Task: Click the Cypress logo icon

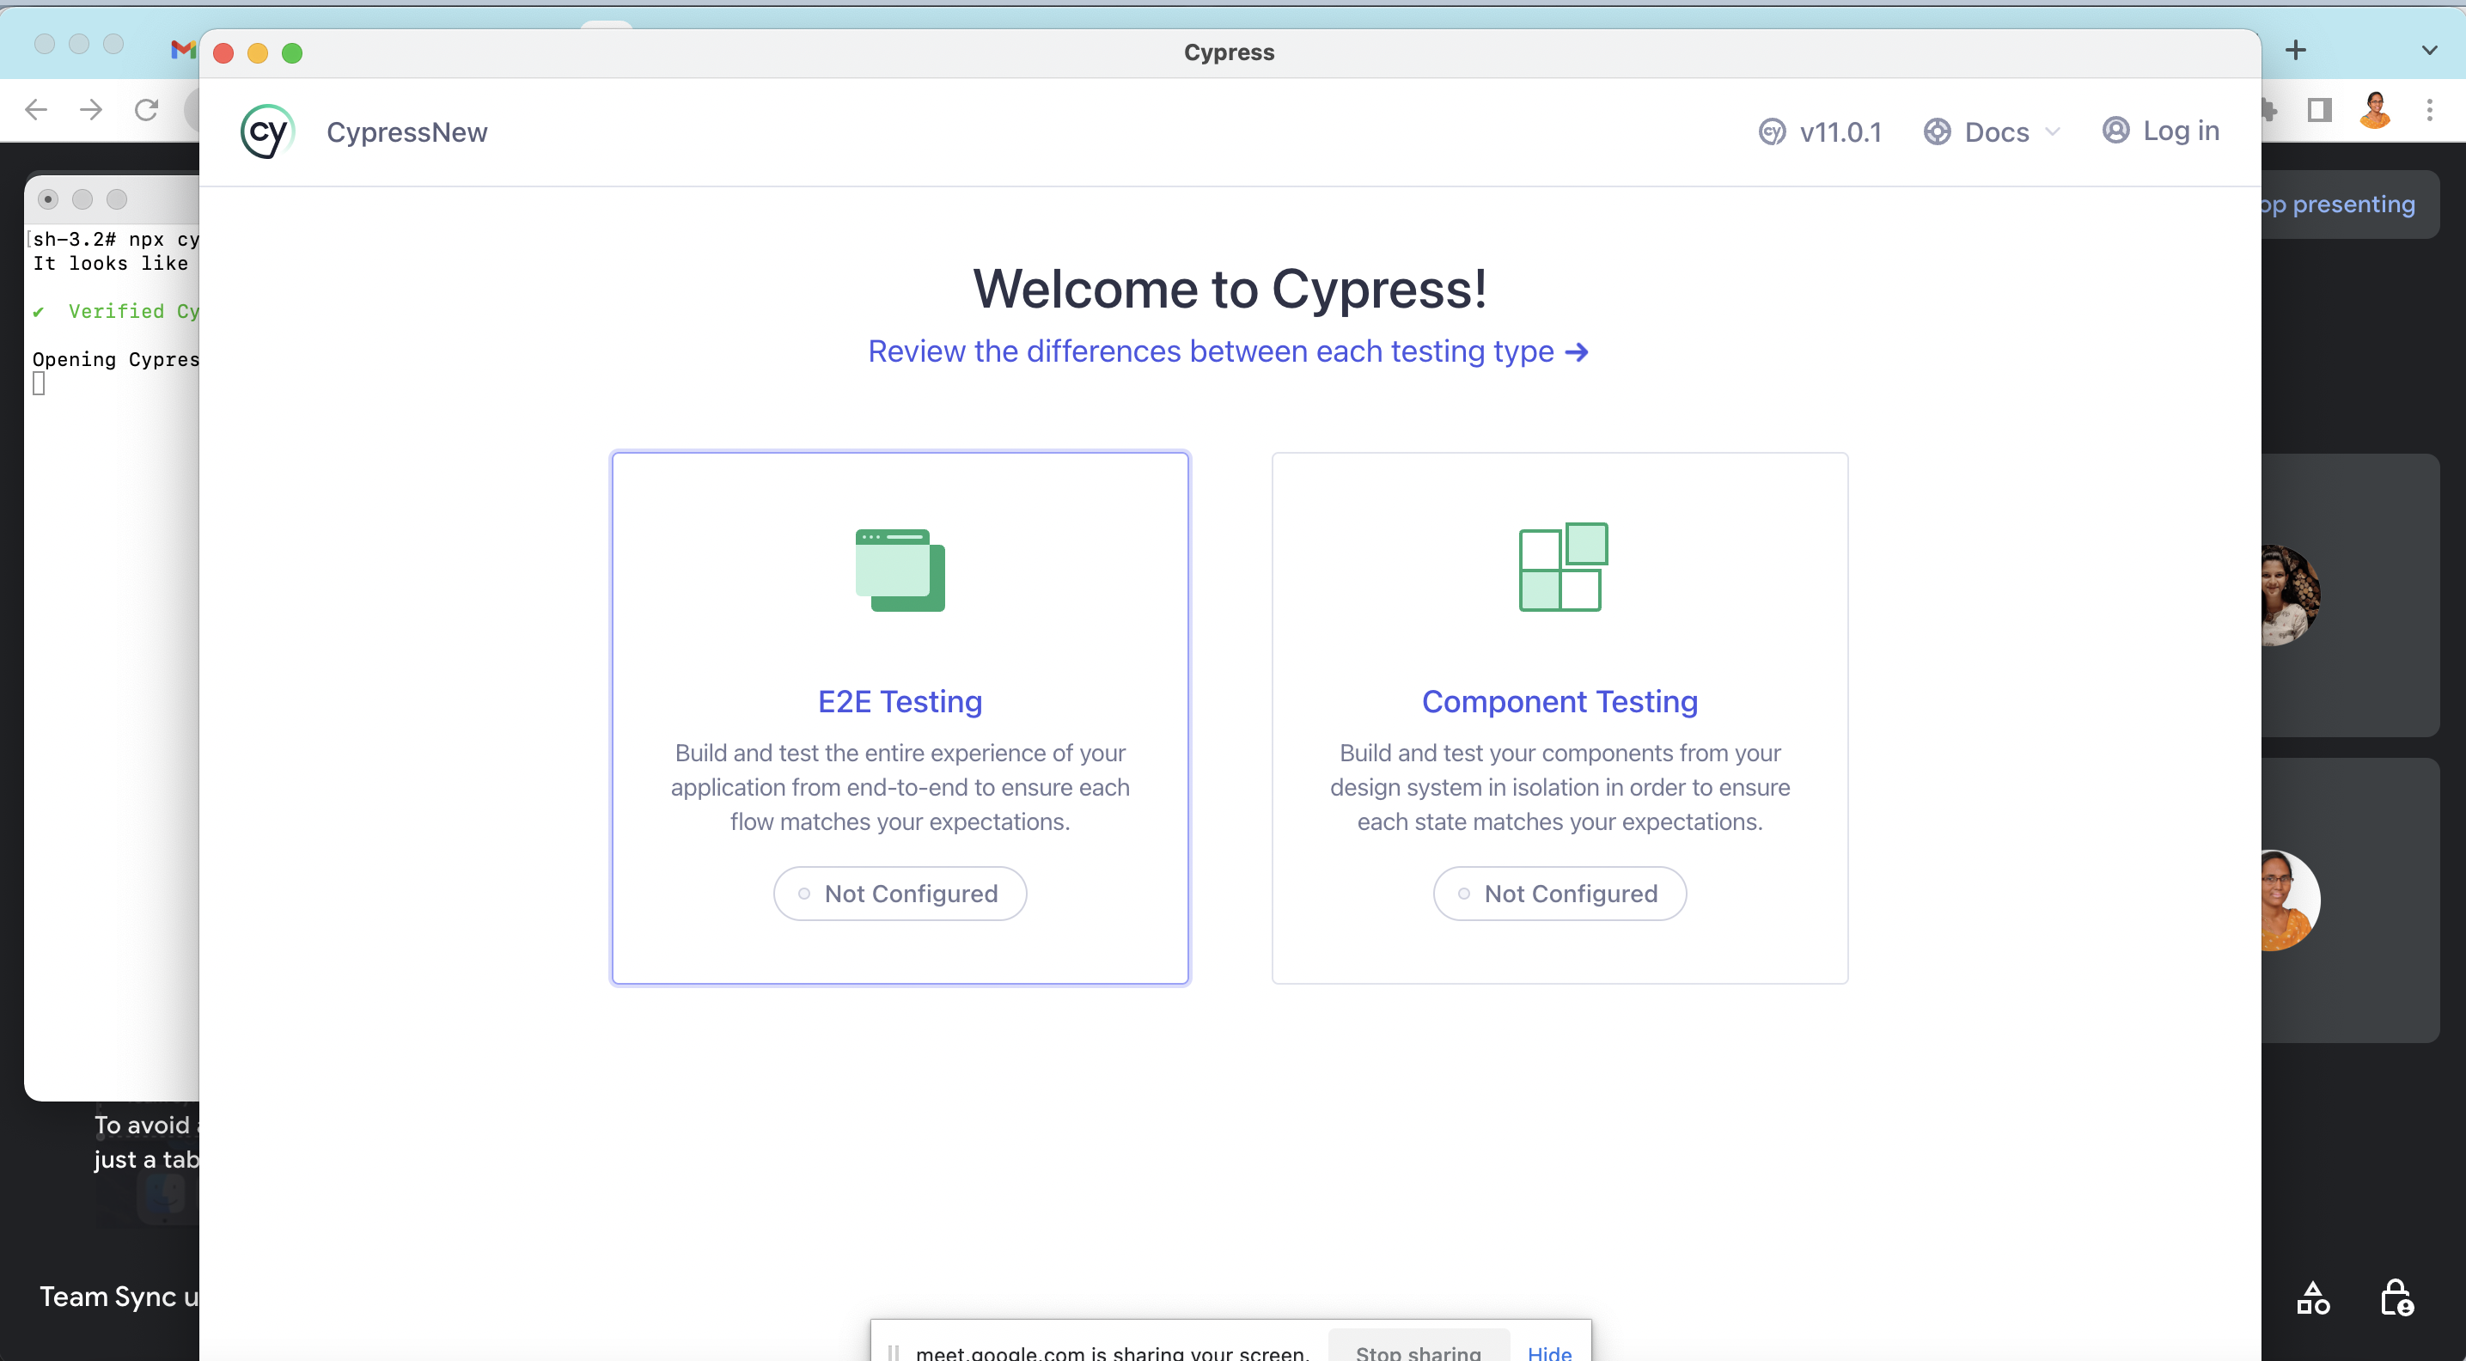Action: 267,131
